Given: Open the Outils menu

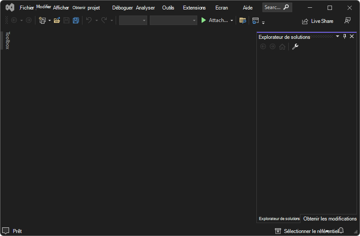Looking at the screenshot, I should (168, 8).
